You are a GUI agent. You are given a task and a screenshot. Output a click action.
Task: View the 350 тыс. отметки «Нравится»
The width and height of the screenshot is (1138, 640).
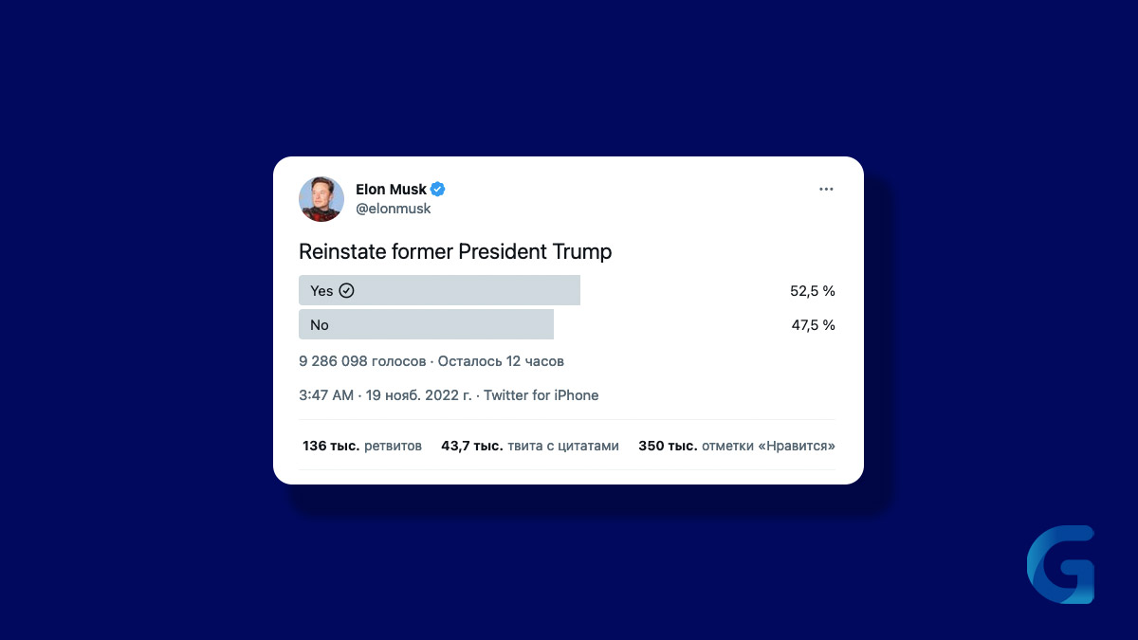pos(737,446)
